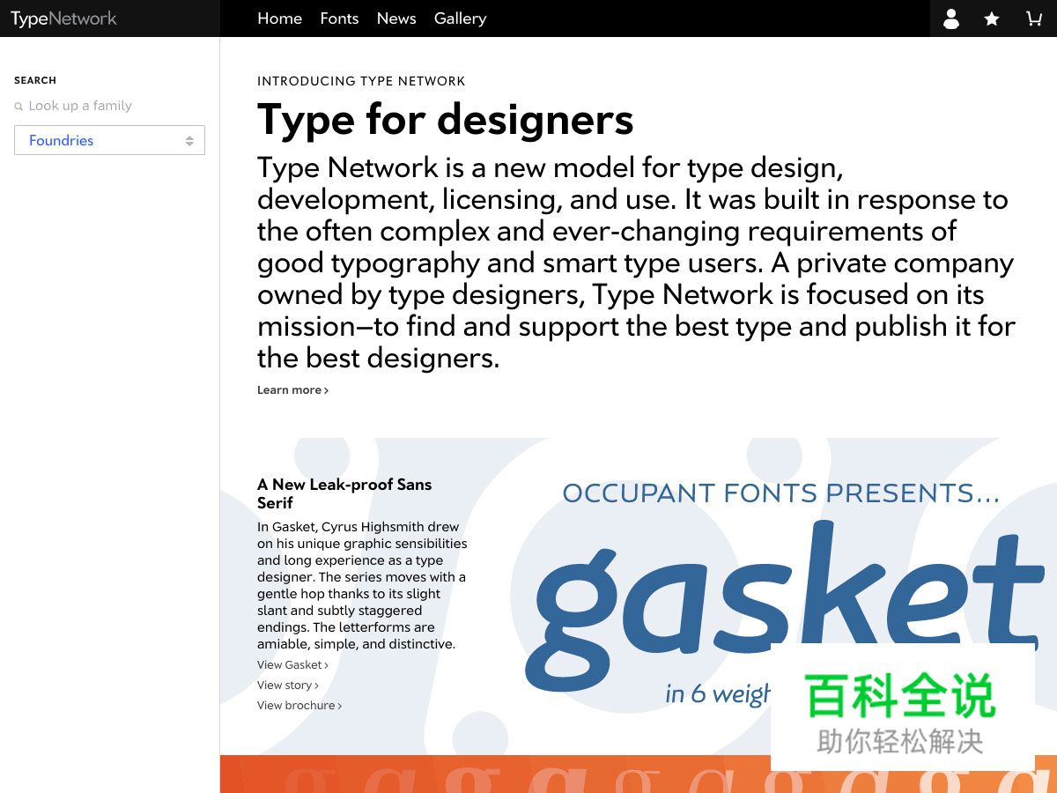Open the Fonts menu item
The image size is (1057, 793).
coord(339,19)
